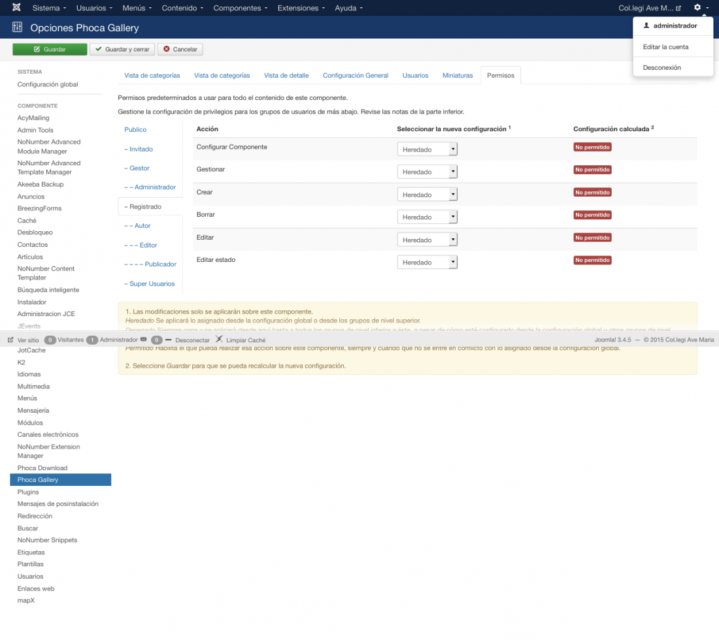Open AcyMailing in the sidebar
The width and height of the screenshot is (719, 640).
pos(33,118)
